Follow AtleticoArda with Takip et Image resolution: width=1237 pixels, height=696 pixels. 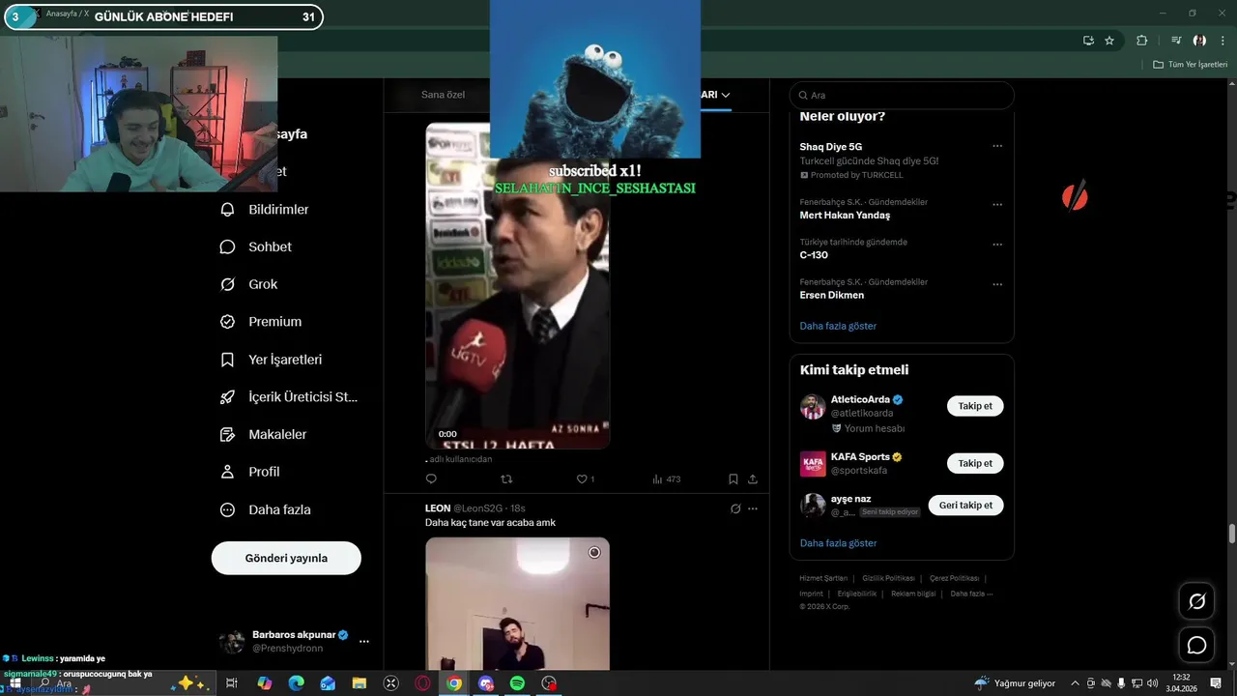975,406
